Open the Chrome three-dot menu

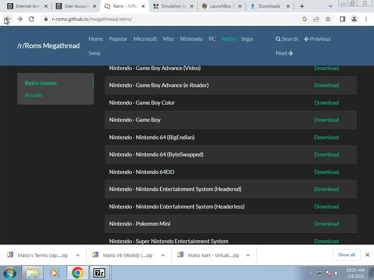[366, 19]
